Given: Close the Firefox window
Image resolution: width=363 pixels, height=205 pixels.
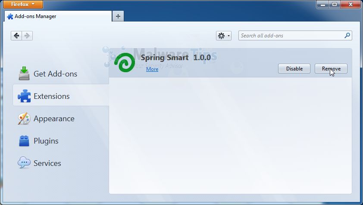Looking at the screenshot, I should tap(350, 4).
